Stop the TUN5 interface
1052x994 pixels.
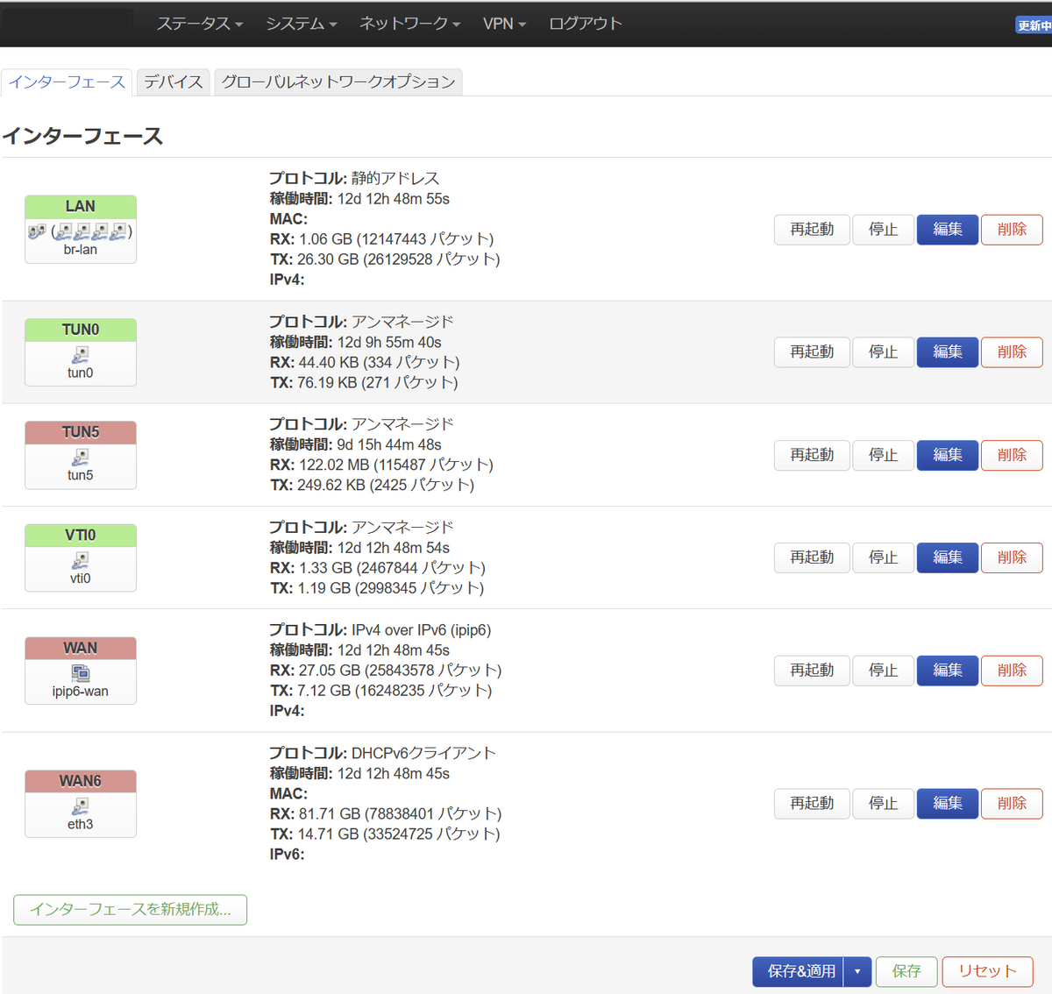click(x=883, y=455)
